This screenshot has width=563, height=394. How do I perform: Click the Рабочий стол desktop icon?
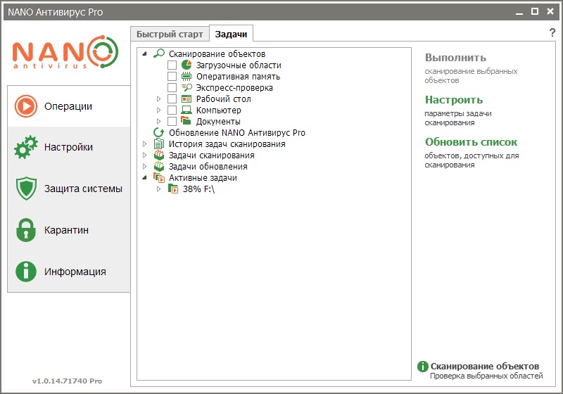click(x=186, y=99)
